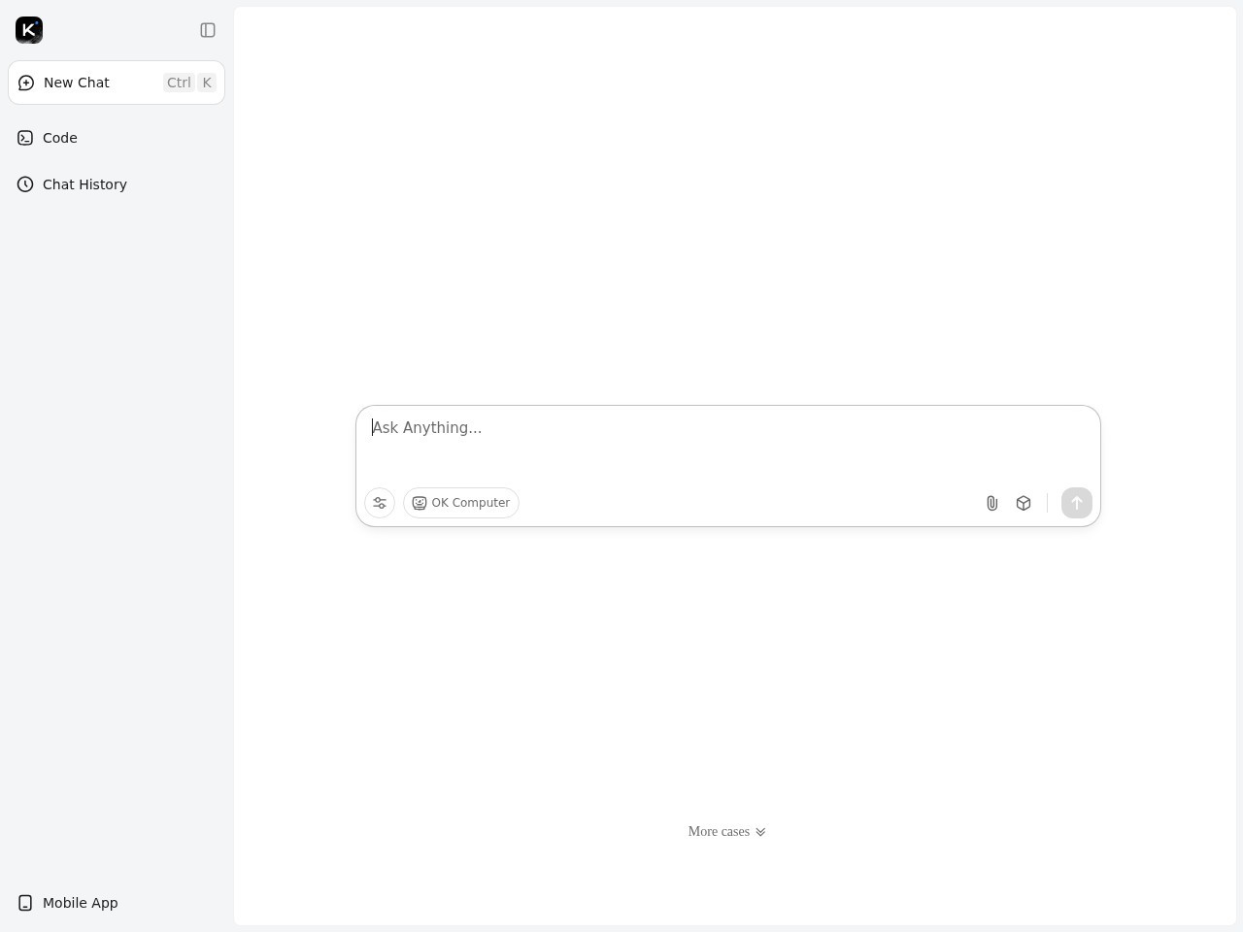Expand More cases
This screenshot has height=932, width=1243.
coord(719,832)
